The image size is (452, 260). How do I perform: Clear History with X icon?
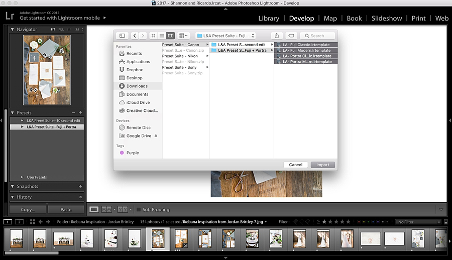pos(81,197)
